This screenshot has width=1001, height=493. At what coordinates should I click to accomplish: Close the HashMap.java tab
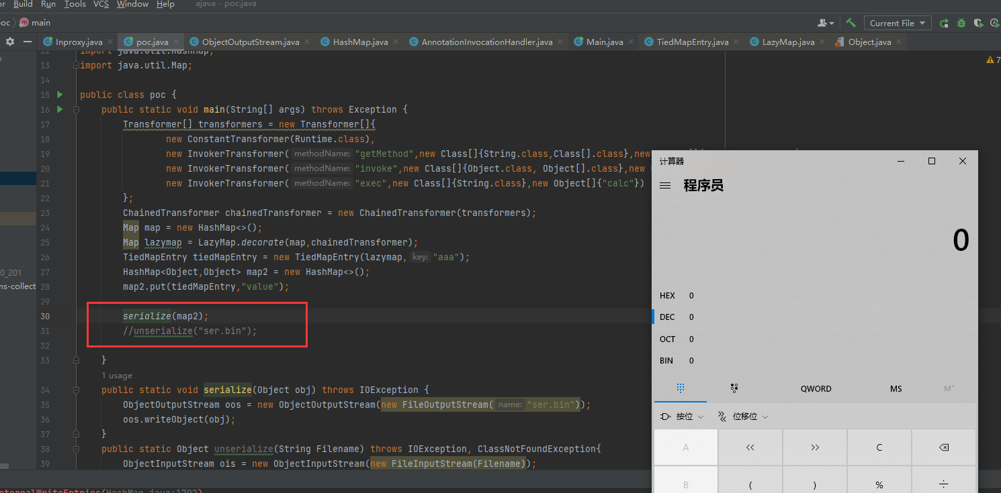click(396, 42)
